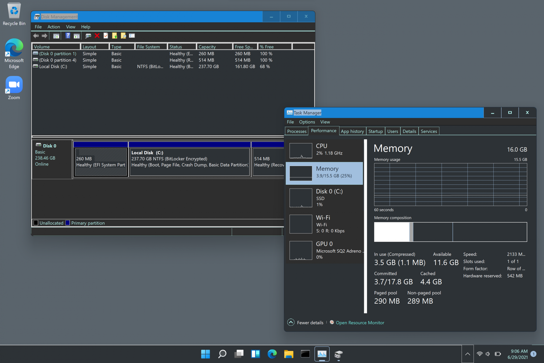This screenshot has height=363, width=544.
Task: Click the Rescan disks toolbar icon
Action: [88, 36]
